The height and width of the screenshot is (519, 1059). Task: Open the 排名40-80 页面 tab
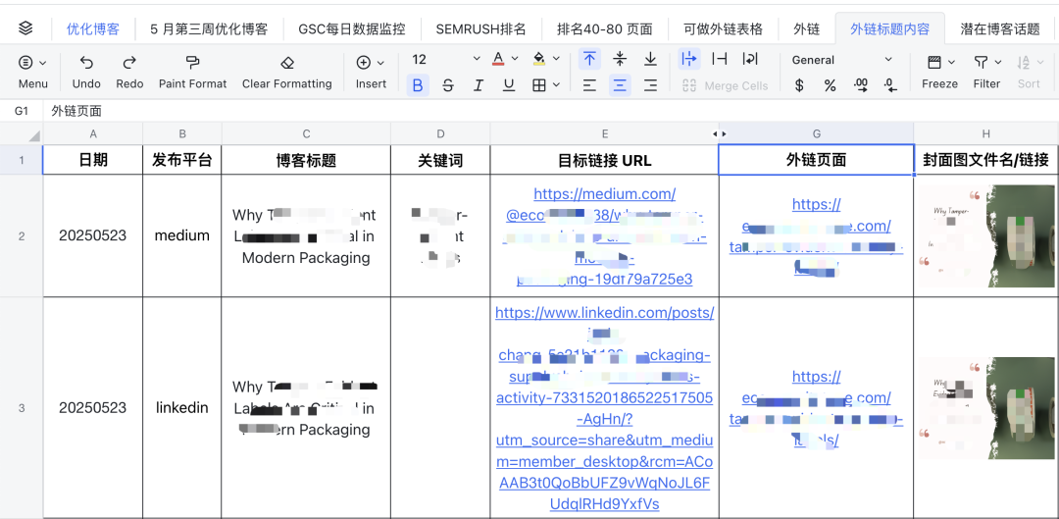(605, 29)
